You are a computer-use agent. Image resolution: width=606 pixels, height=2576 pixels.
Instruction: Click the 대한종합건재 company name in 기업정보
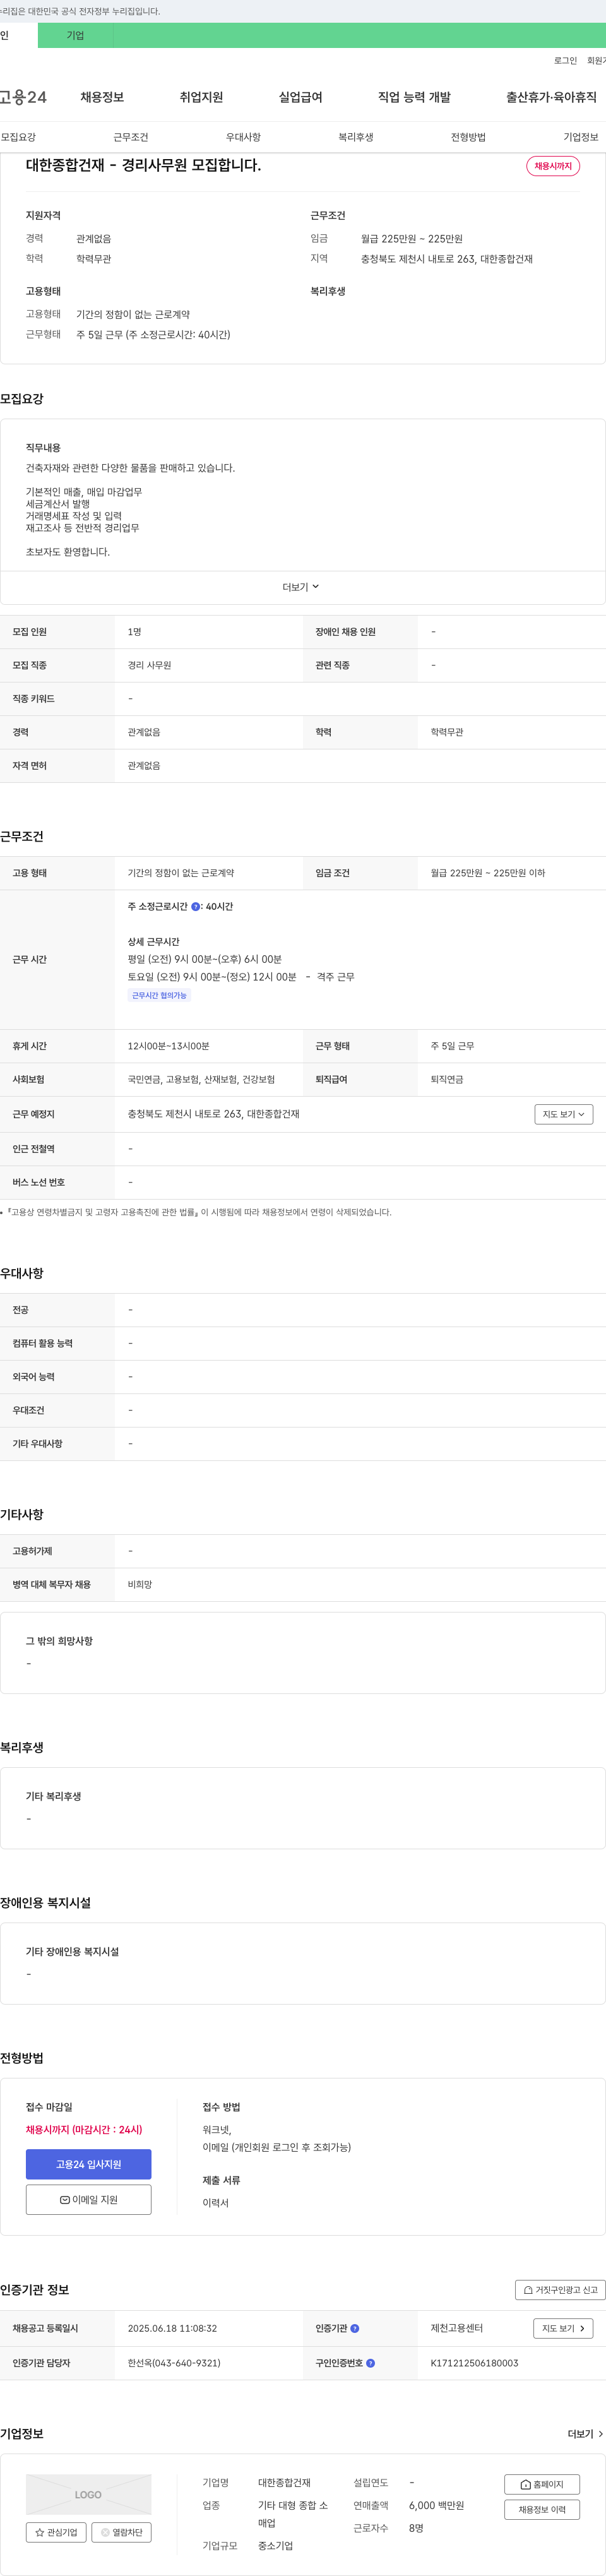pos(284,2482)
